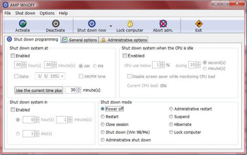Image resolution: width=247 pixels, height=155 pixels.
Task: Click the during value field showing 10
Action: coord(192,65)
